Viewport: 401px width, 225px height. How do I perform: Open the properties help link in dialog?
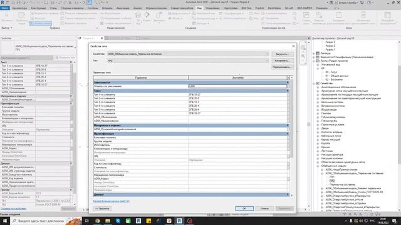(x=112, y=201)
